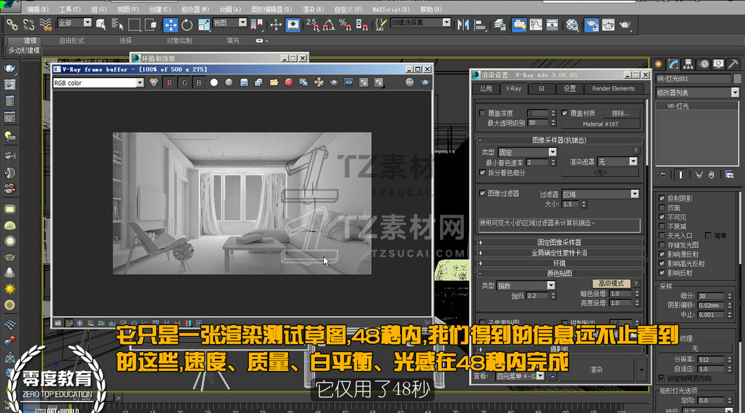Click the Mirror tool in main toolbar
Screen dimensions: 745x413
coord(463,25)
